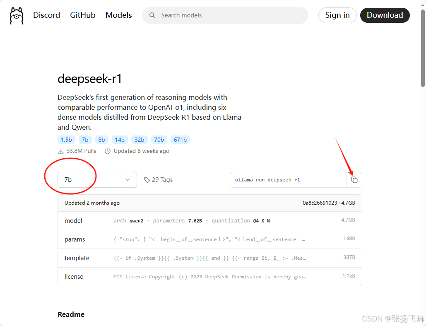Open the Discord link

pyautogui.click(x=46, y=15)
